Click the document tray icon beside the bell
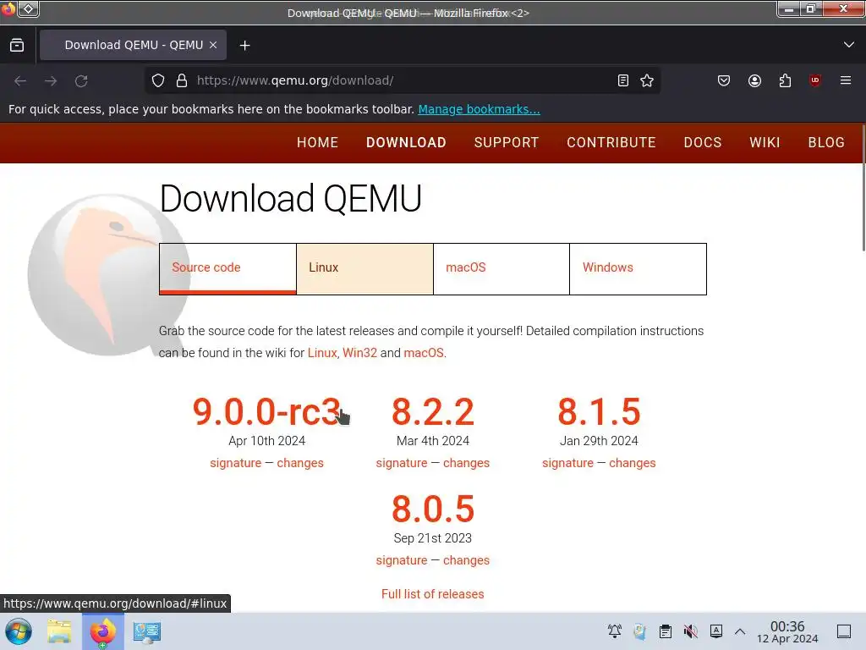The image size is (866, 650). coord(639,631)
